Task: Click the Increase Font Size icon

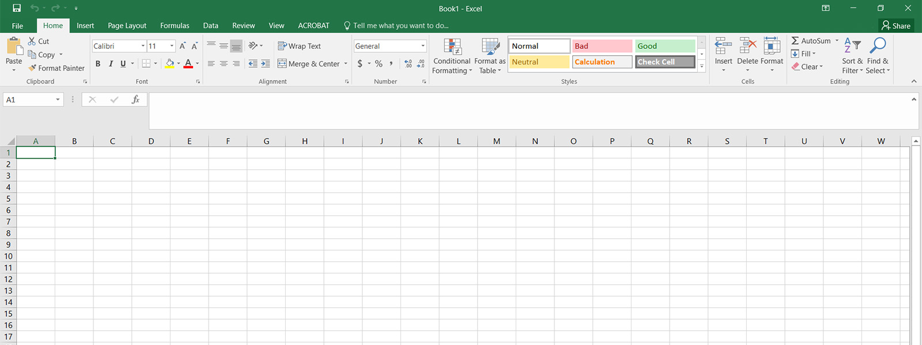Action: pos(183,46)
